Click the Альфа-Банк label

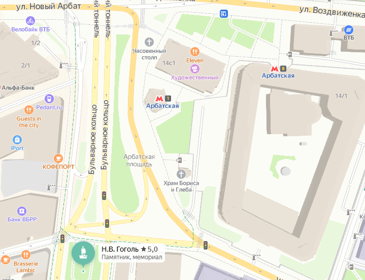tap(18, 88)
